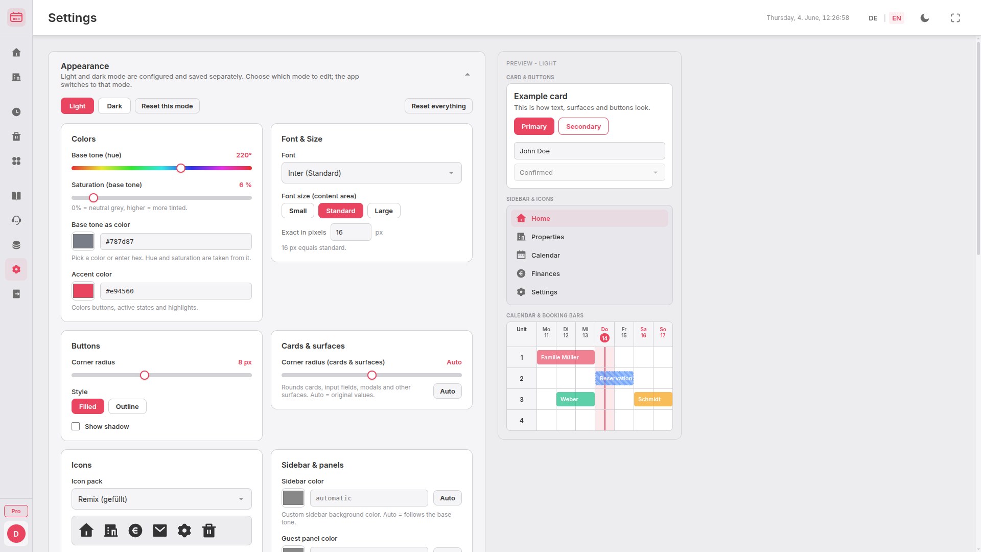Click the envelope icon in icon pack preview
981x552 pixels.
coord(160,531)
